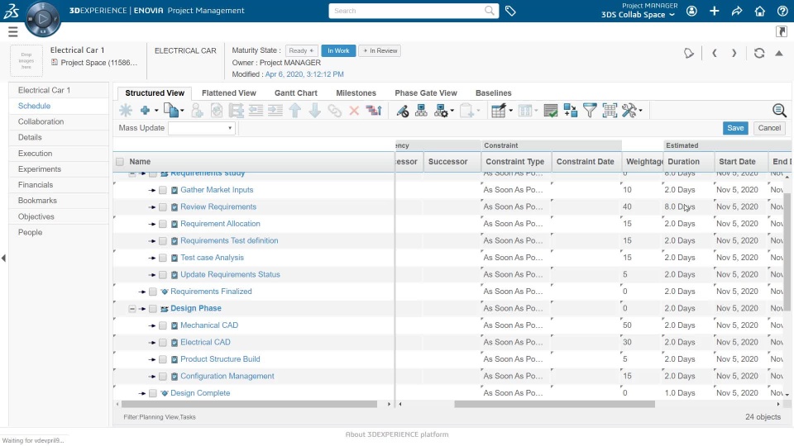The image size is (794, 446).
Task: Collapse the project header with up arrow
Action: point(779,53)
